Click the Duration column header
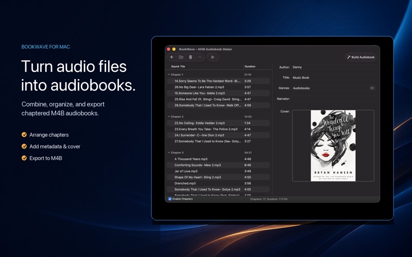The width and height of the screenshot is (412, 257). [x=250, y=66]
